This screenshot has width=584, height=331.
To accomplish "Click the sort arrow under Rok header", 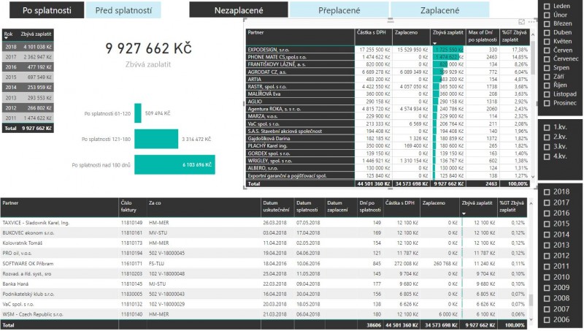I will (7, 39).
